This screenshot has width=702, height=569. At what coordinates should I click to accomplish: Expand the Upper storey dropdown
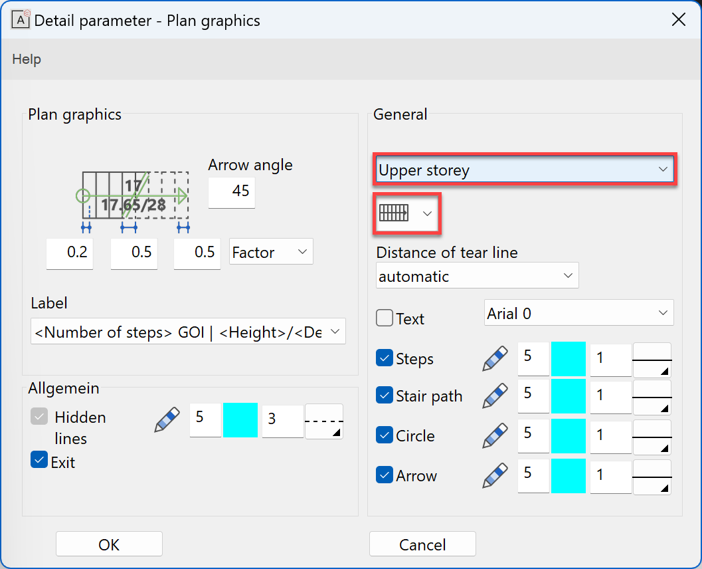pos(525,170)
